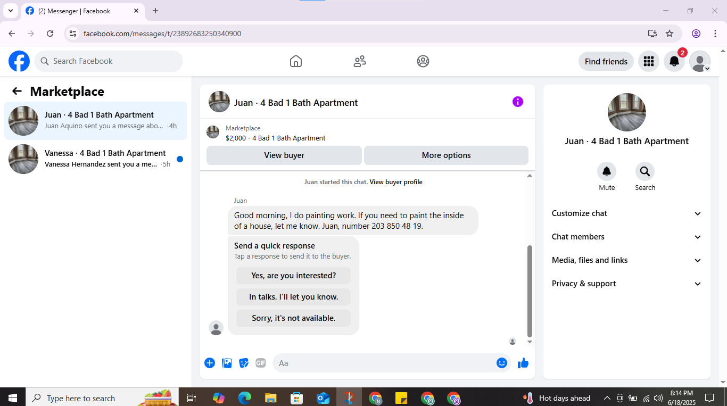The image size is (727, 406).
Task: Go to the Home feed icon
Action: coord(296,61)
